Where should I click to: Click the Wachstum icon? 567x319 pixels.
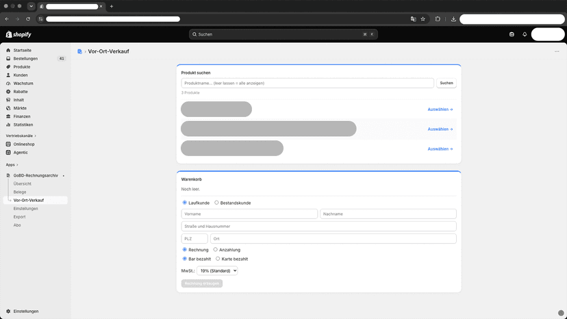[x=8, y=84]
